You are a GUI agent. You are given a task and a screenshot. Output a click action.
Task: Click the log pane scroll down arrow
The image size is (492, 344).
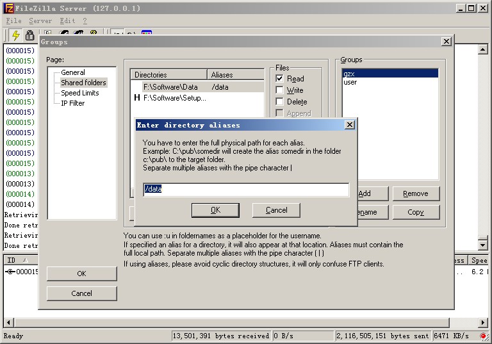(x=482, y=245)
